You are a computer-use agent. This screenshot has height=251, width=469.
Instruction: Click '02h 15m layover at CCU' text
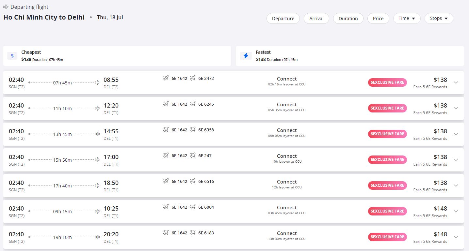pyautogui.click(x=287, y=84)
